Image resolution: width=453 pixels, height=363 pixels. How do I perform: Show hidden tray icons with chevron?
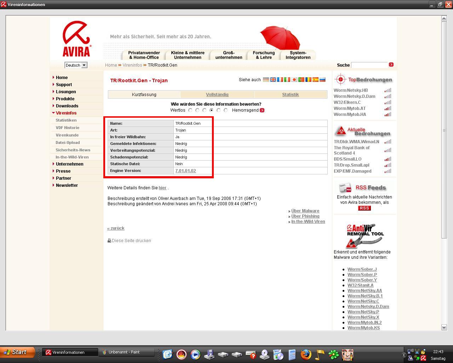click(404, 355)
